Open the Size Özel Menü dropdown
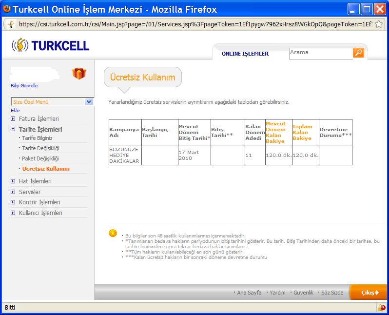Screen dimensions: 389x315 pyautogui.click(x=52, y=102)
